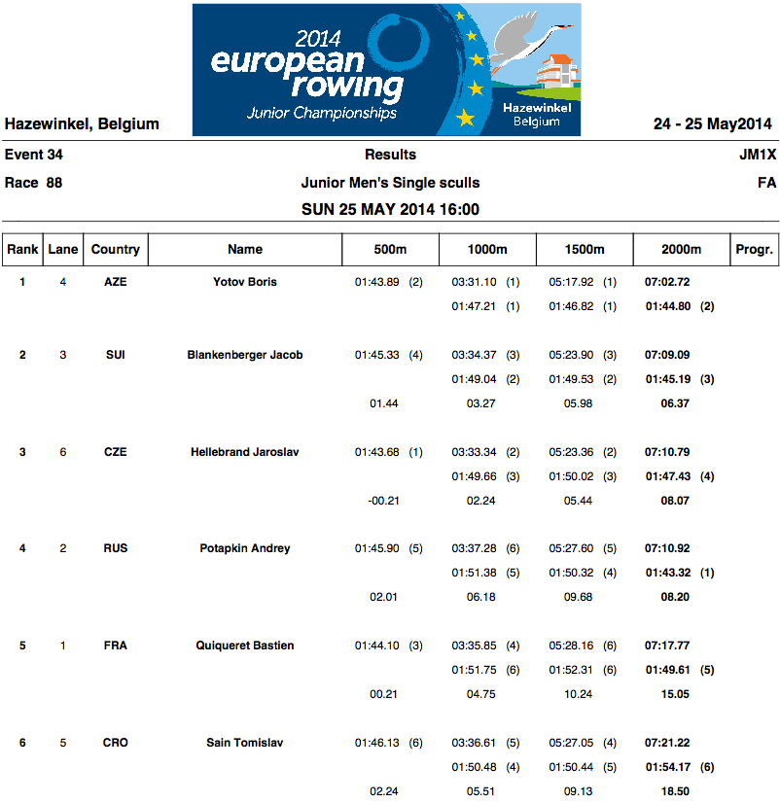
Task: Select rower name Sain Tomislav
Action: [x=245, y=743]
